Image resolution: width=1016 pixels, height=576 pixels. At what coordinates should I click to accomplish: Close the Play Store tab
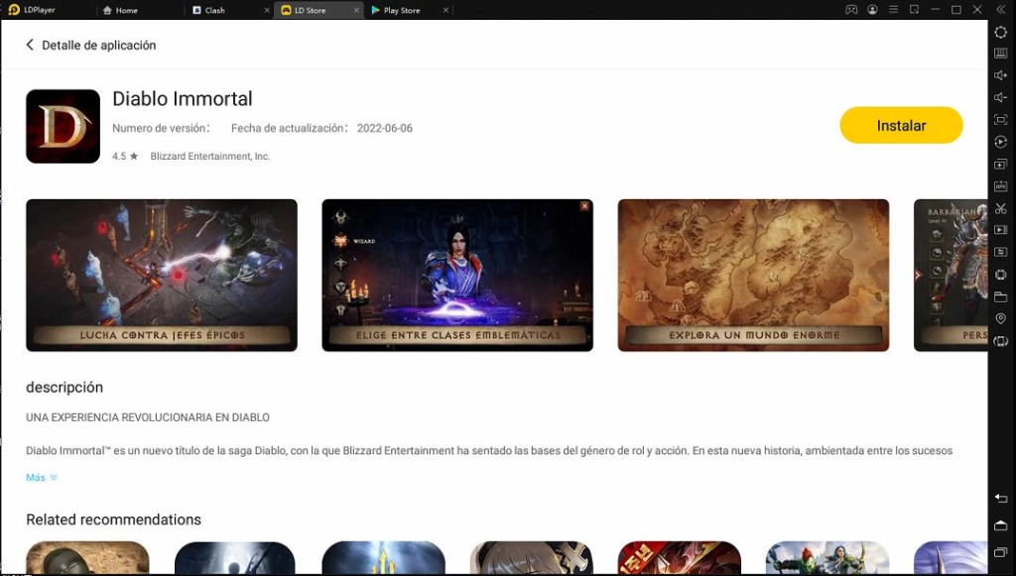445,10
